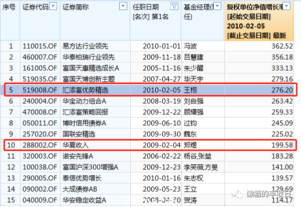This screenshot has height=207, width=301.
Task: Select fund name 华泰柏瑞行业领先
Action: 89,57
